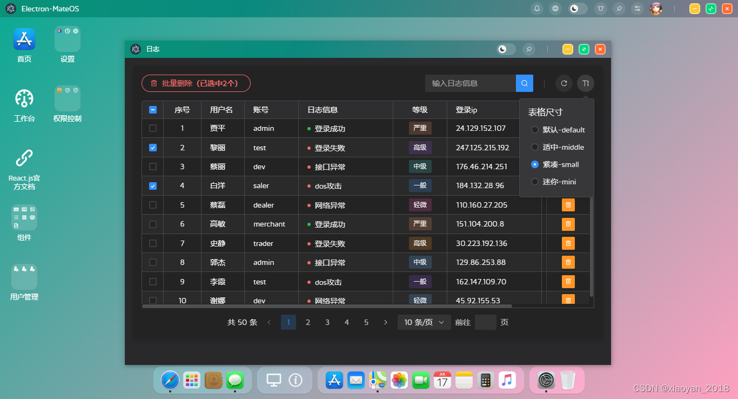Open Launchpad from the dock
The height and width of the screenshot is (399, 738).
(x=192, y=380)
